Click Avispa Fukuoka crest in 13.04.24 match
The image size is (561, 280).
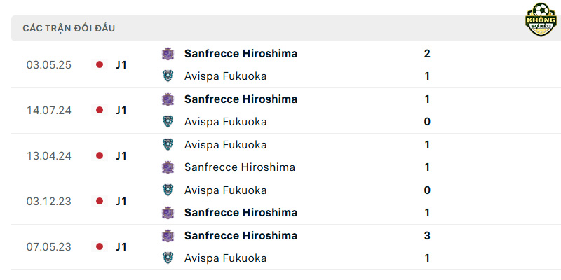pos(168,144)
